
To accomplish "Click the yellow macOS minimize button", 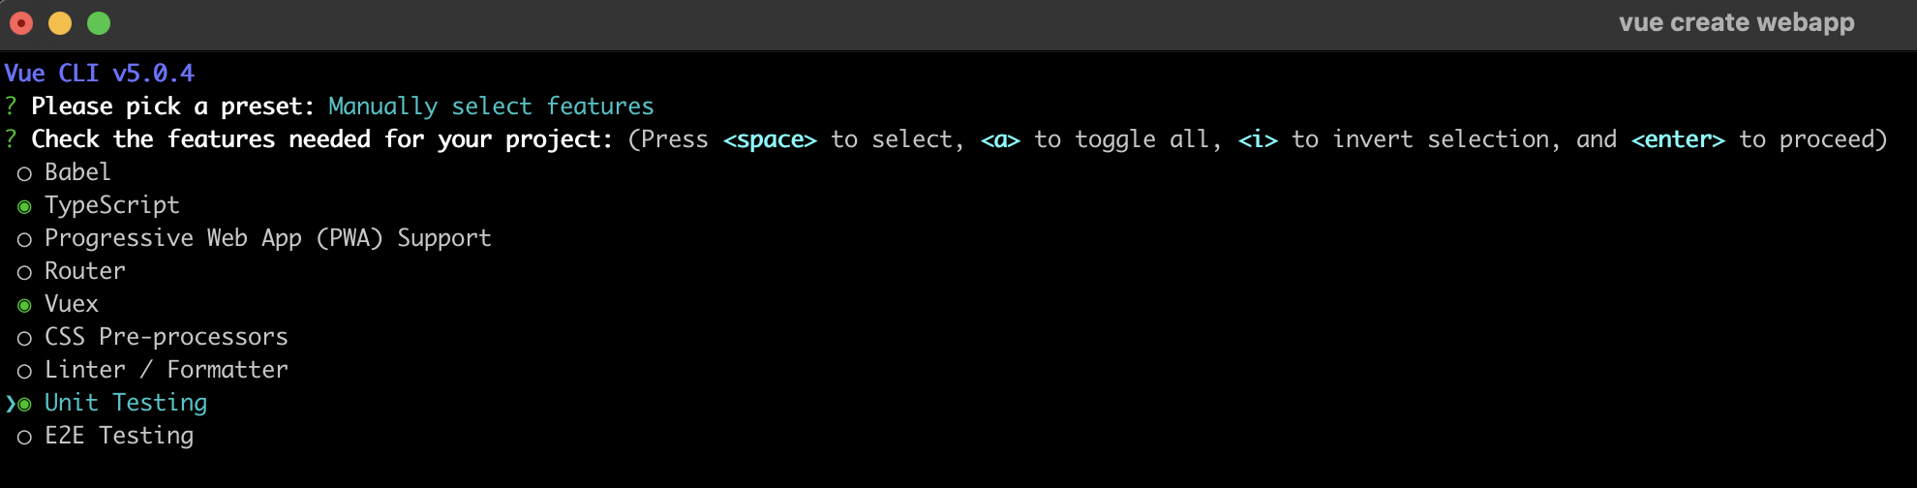I will click(x=60, y=23).
